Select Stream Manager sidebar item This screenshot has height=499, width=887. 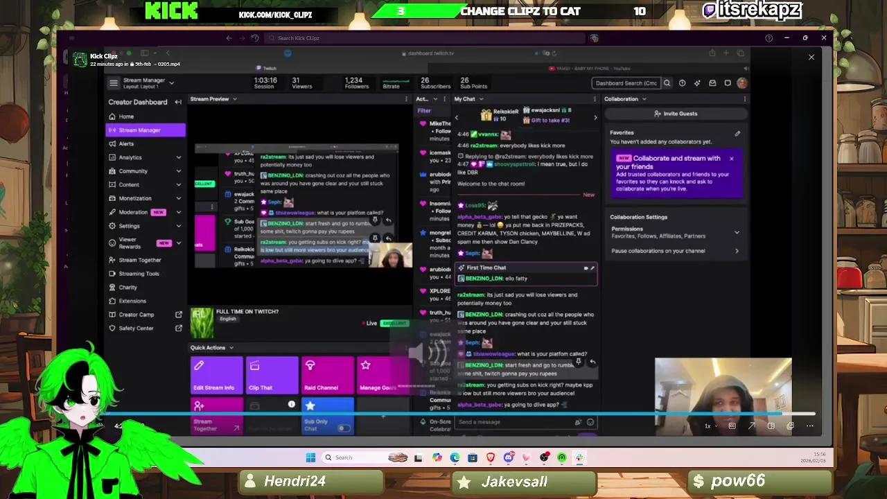coord(146,130)
